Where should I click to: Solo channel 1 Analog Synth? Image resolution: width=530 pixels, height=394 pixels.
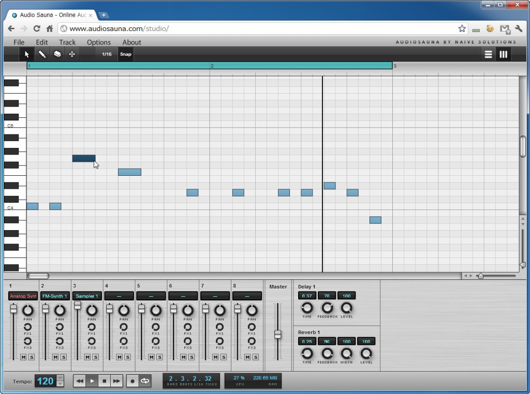point(32,357)
